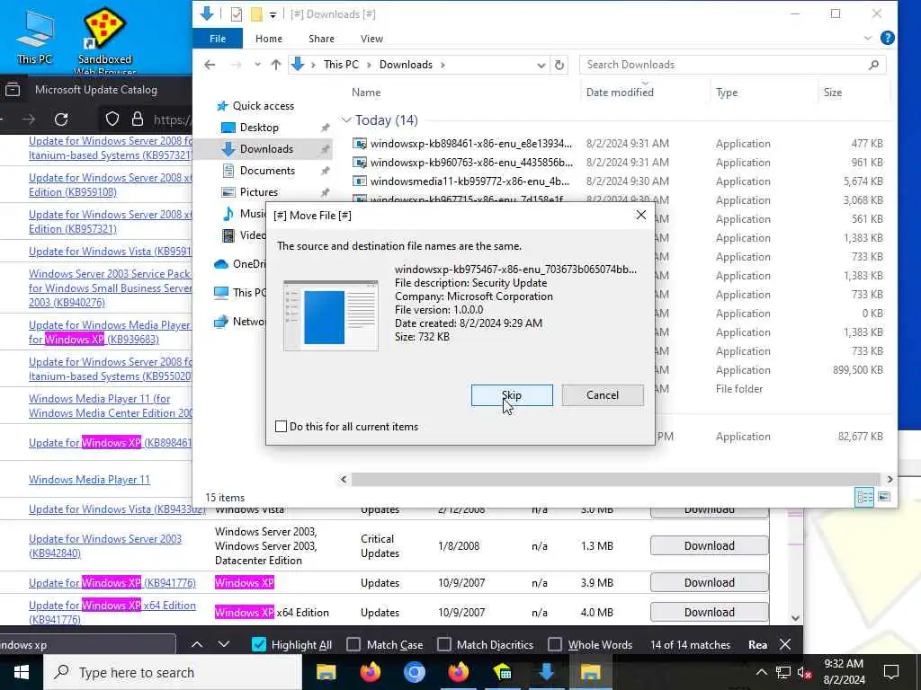This screenshot has width=921, height=690.
Task: Switch to large icons view layout
Action: click(x=883, y=497)
